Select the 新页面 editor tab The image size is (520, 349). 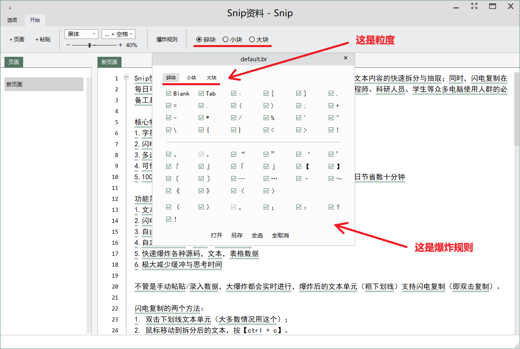click(110, 62)
